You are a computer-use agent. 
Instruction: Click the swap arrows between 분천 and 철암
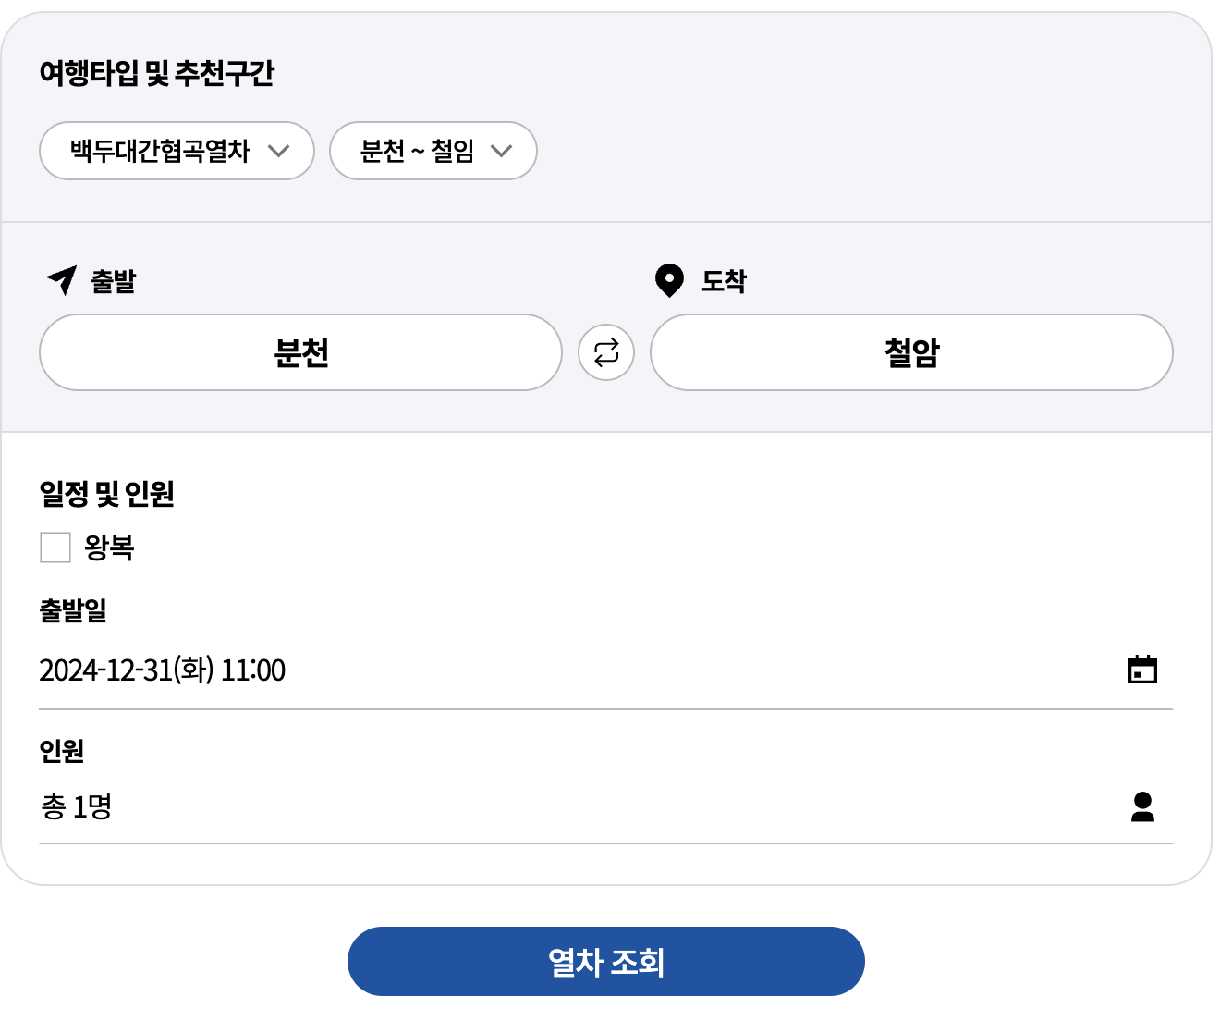(x=606, y=352)
